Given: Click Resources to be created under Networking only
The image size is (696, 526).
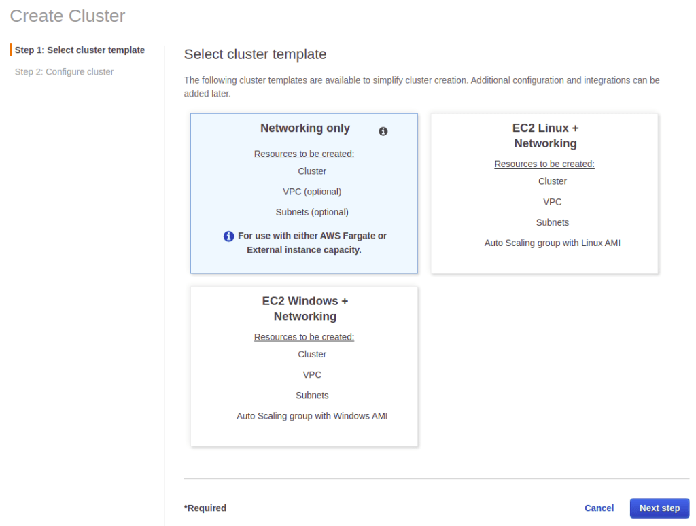Looking at the screenshot, I should (x=304, y=154).
